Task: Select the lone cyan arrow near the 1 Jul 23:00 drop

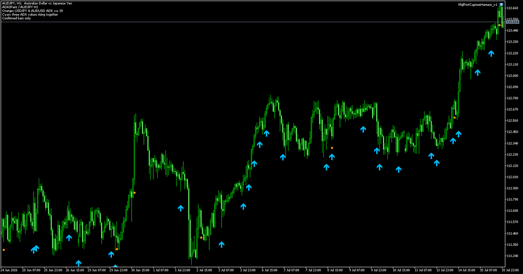Action: (x=181, y=208)
